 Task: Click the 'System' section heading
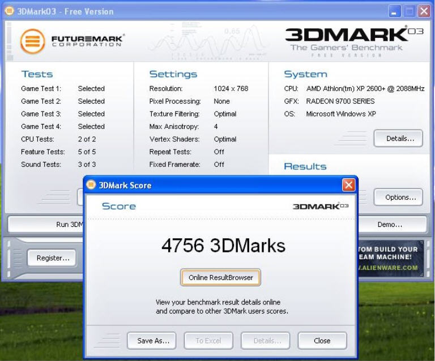[306, 74]
